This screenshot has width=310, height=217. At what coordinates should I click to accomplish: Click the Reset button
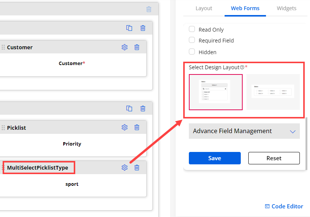pyautogui.click(x=274, y=158)
